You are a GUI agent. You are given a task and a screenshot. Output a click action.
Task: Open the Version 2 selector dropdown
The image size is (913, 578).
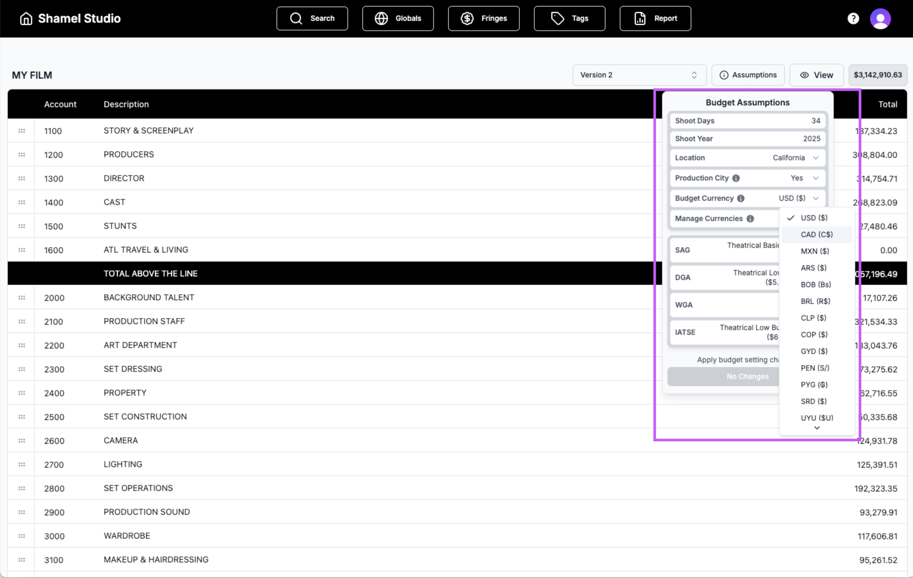(x=639, y=75)
